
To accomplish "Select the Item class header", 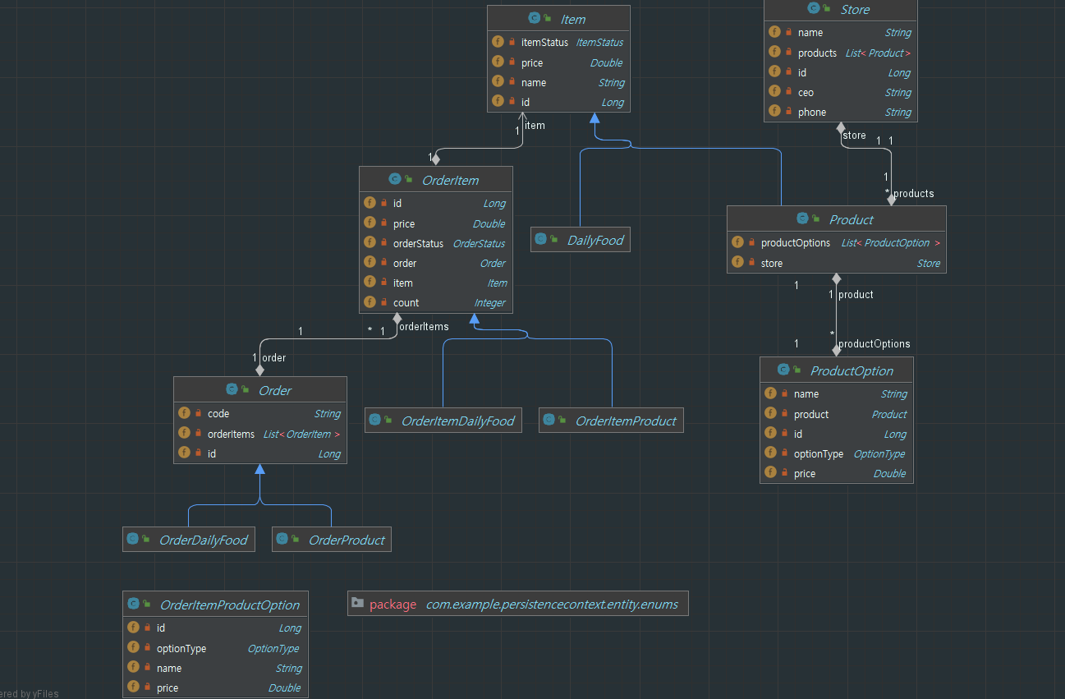I will pyautogui.click(x=558, y=19).
